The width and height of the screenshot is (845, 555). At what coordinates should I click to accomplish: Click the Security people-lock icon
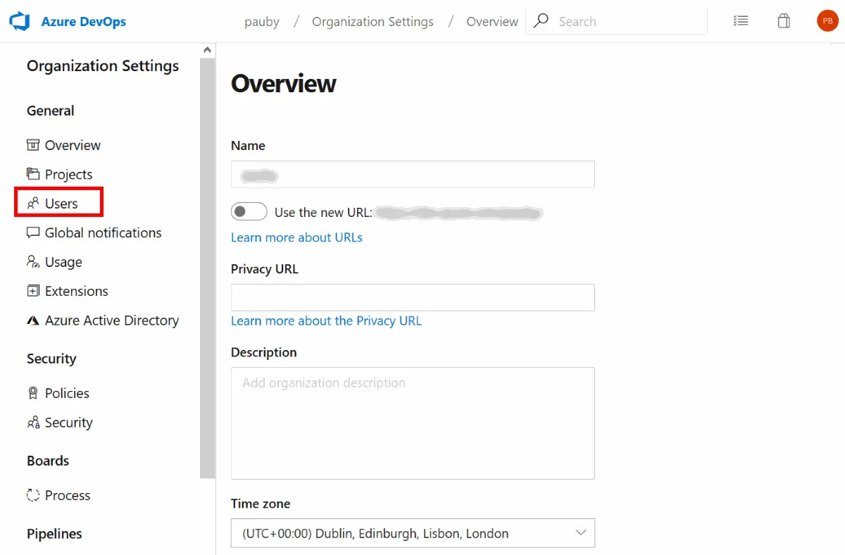pyautogui.click(x=33, y=423)
